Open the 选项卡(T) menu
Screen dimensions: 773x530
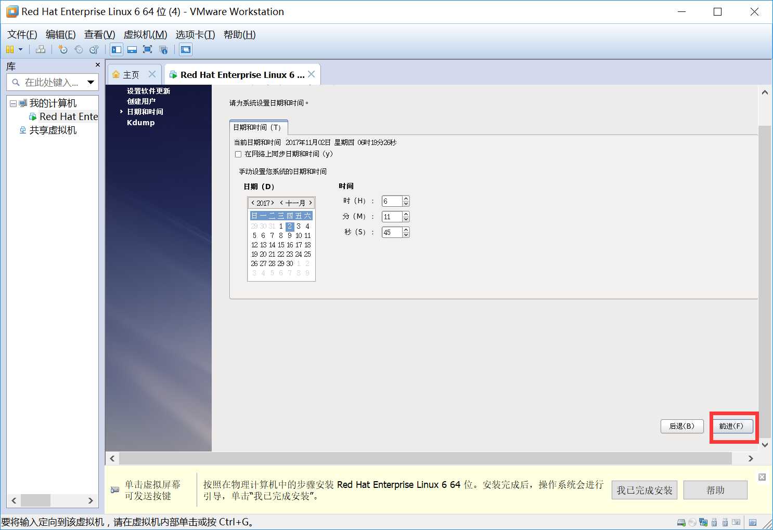click(195, 34)
